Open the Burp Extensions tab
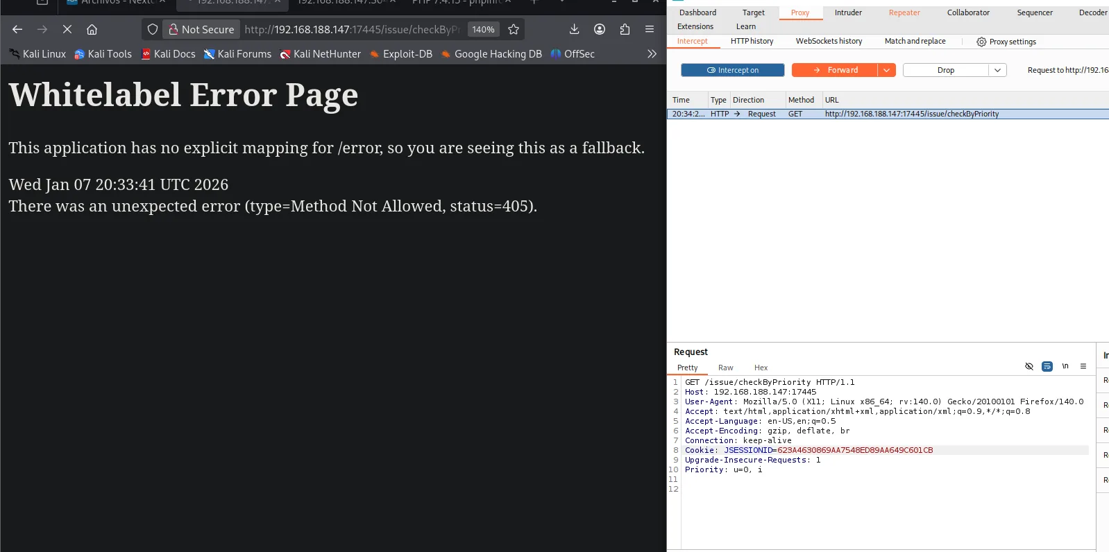The image size is (1109, 552). coord(695,26)
